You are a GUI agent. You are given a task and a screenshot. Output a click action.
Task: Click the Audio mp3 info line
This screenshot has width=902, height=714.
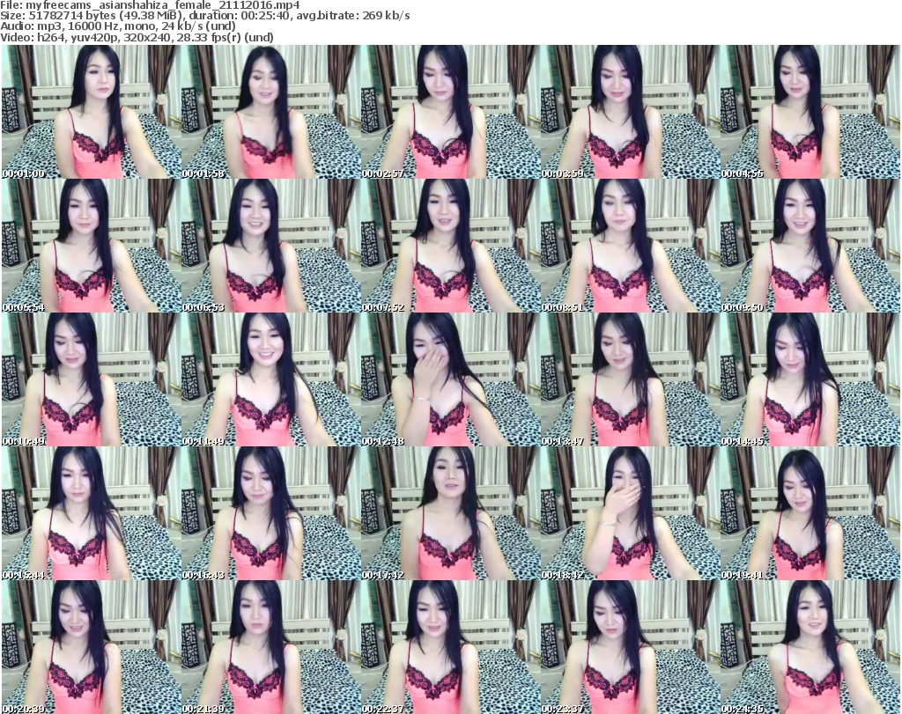click(118, 26)
